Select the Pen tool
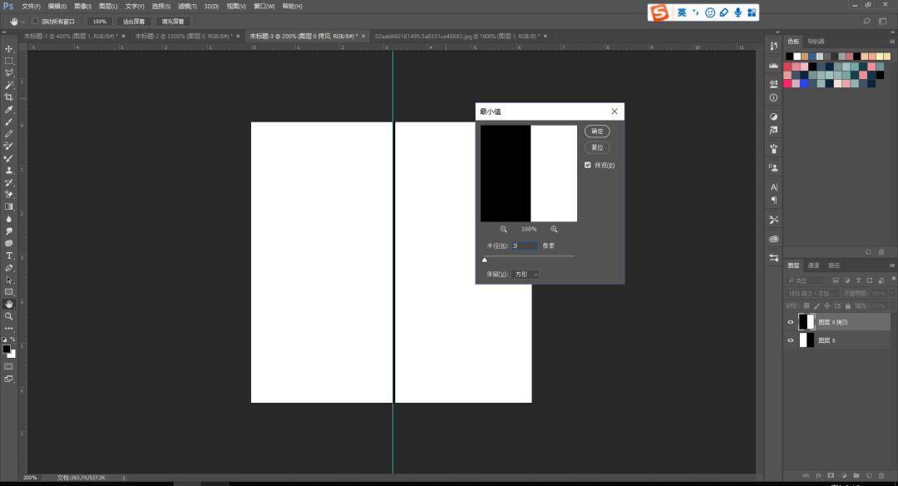 pos(8,268)
